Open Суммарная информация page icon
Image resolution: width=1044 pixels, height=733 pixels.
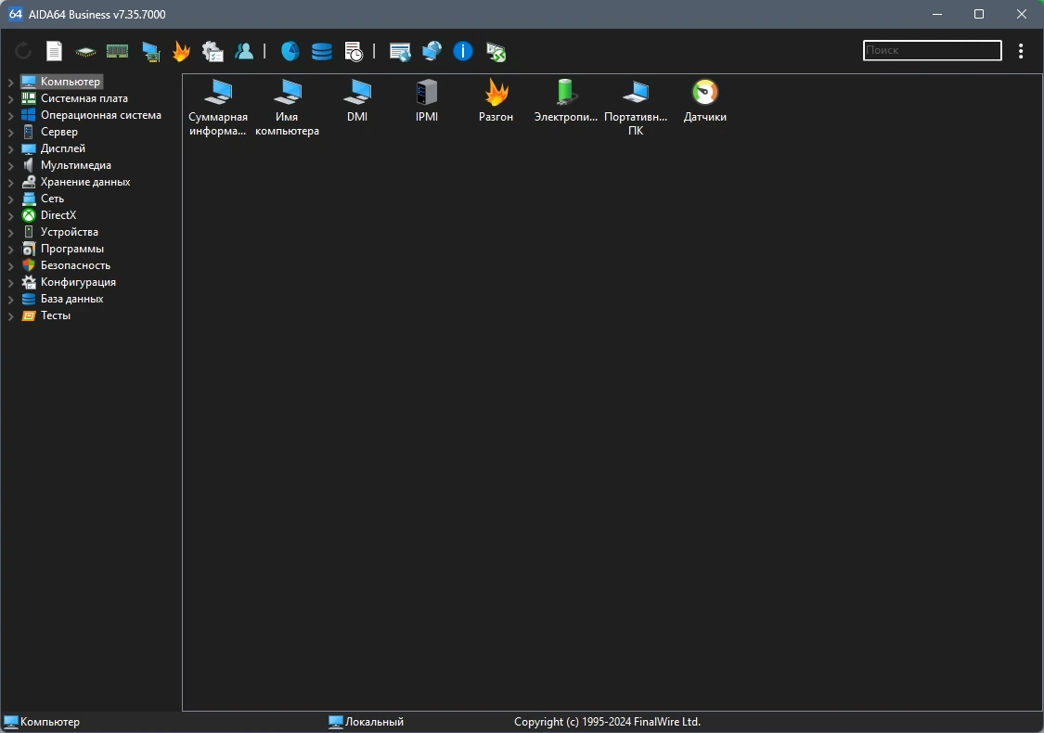(218, 108)
